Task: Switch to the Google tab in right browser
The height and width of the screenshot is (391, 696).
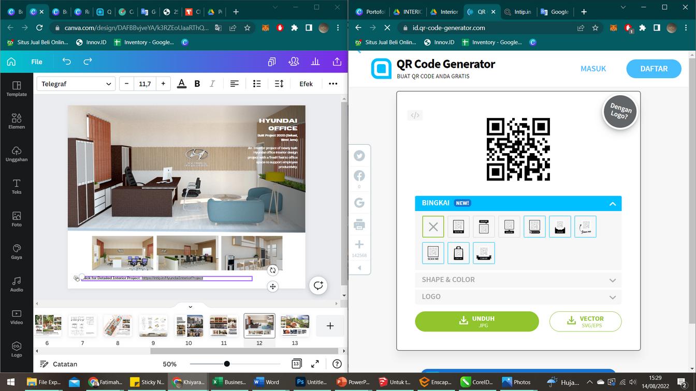Action: 554,12
